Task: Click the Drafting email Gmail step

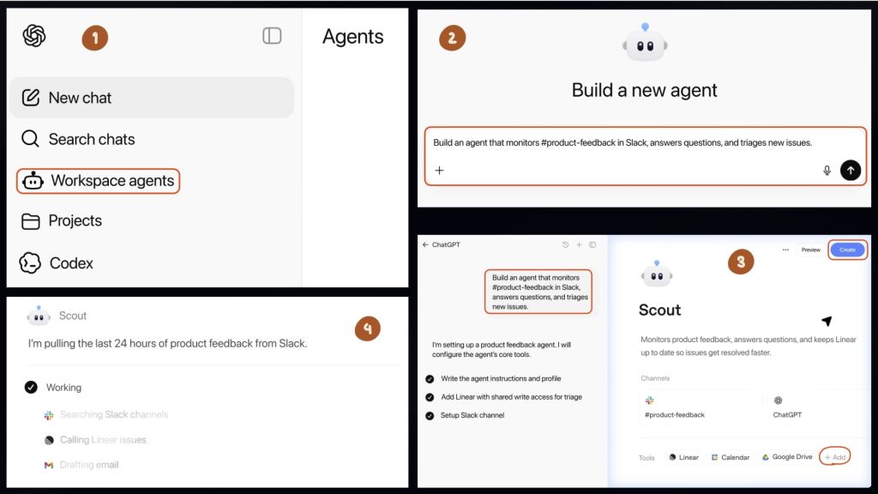Action: [81, 465]
